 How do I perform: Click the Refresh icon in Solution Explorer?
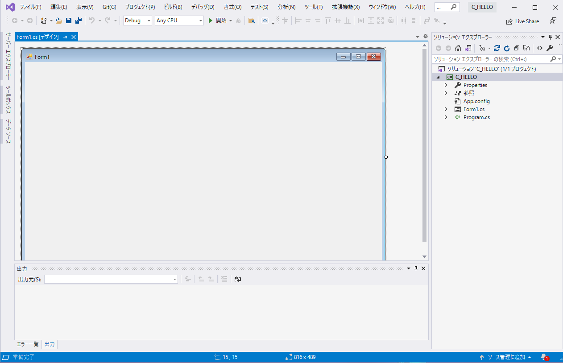coord(507,48)
